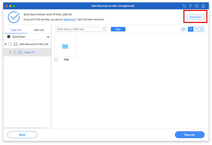Click the Image type picture icon
Screen dimensions: 212x145
point(20,52)
